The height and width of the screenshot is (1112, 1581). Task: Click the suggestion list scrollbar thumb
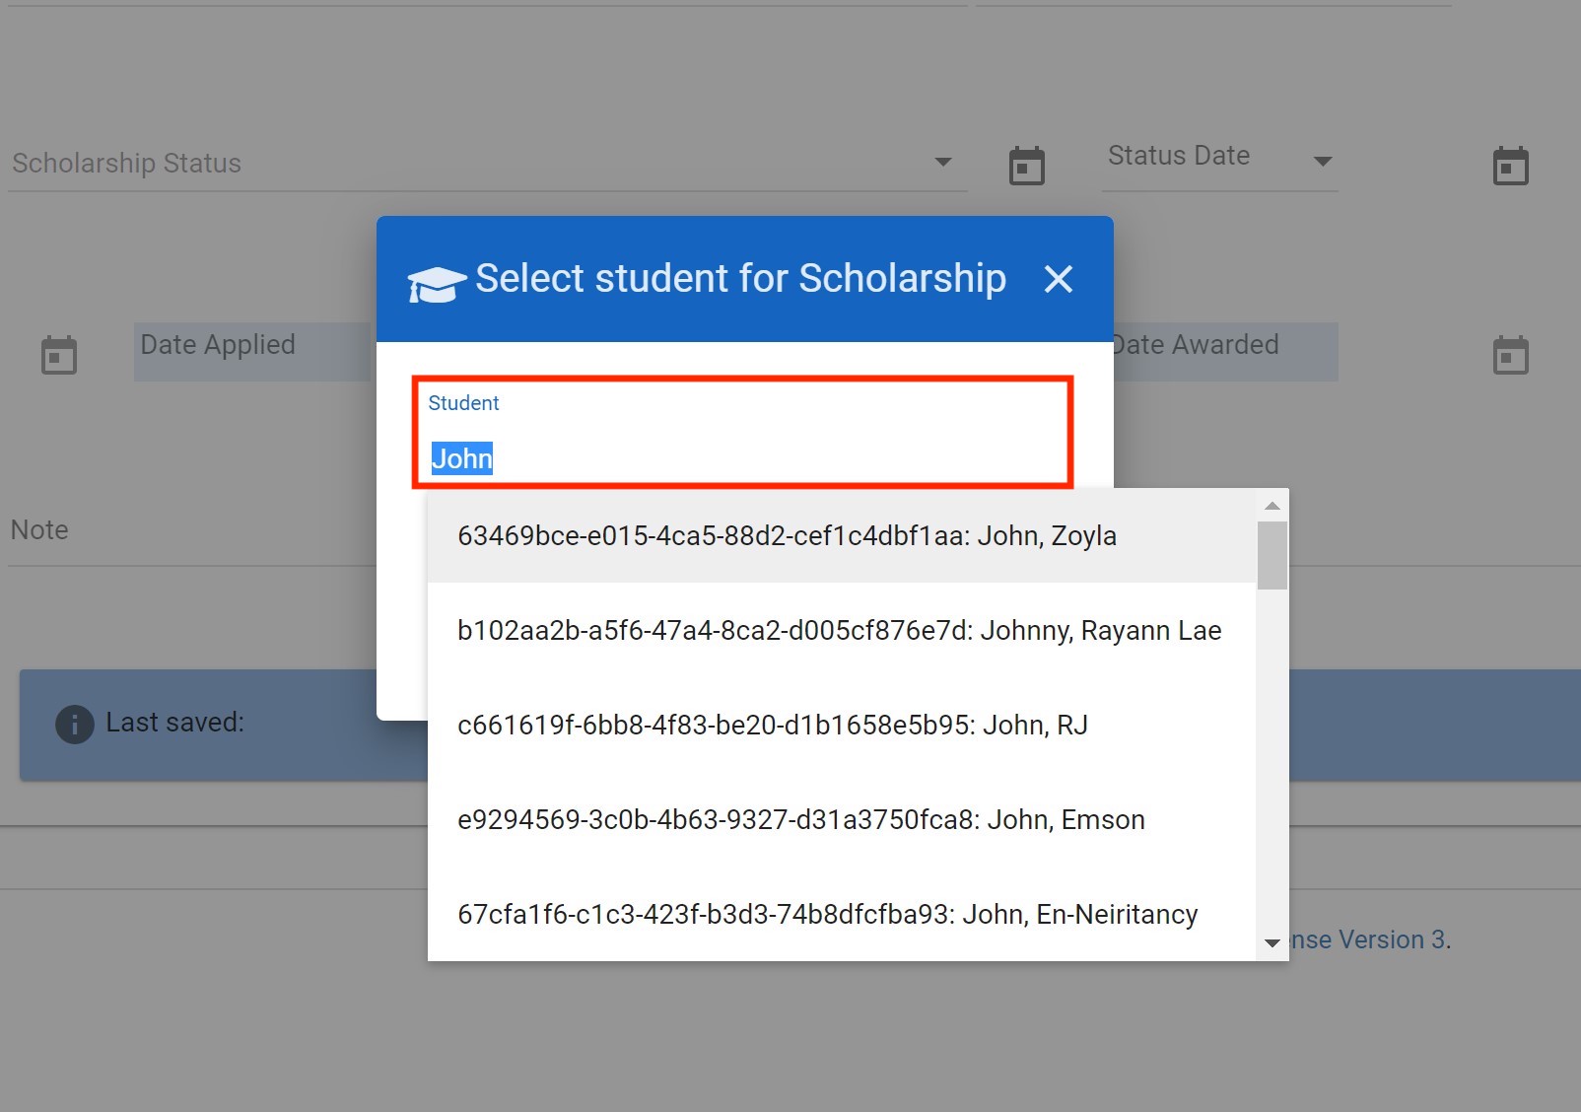(x=1272, y=556)
